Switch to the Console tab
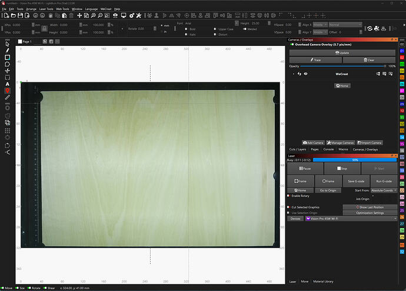The image size is (406, 291). 328,149
